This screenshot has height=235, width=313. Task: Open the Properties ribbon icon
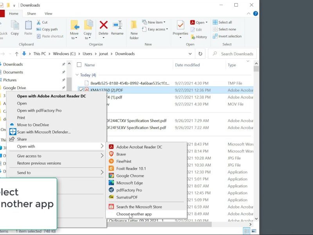180,25
